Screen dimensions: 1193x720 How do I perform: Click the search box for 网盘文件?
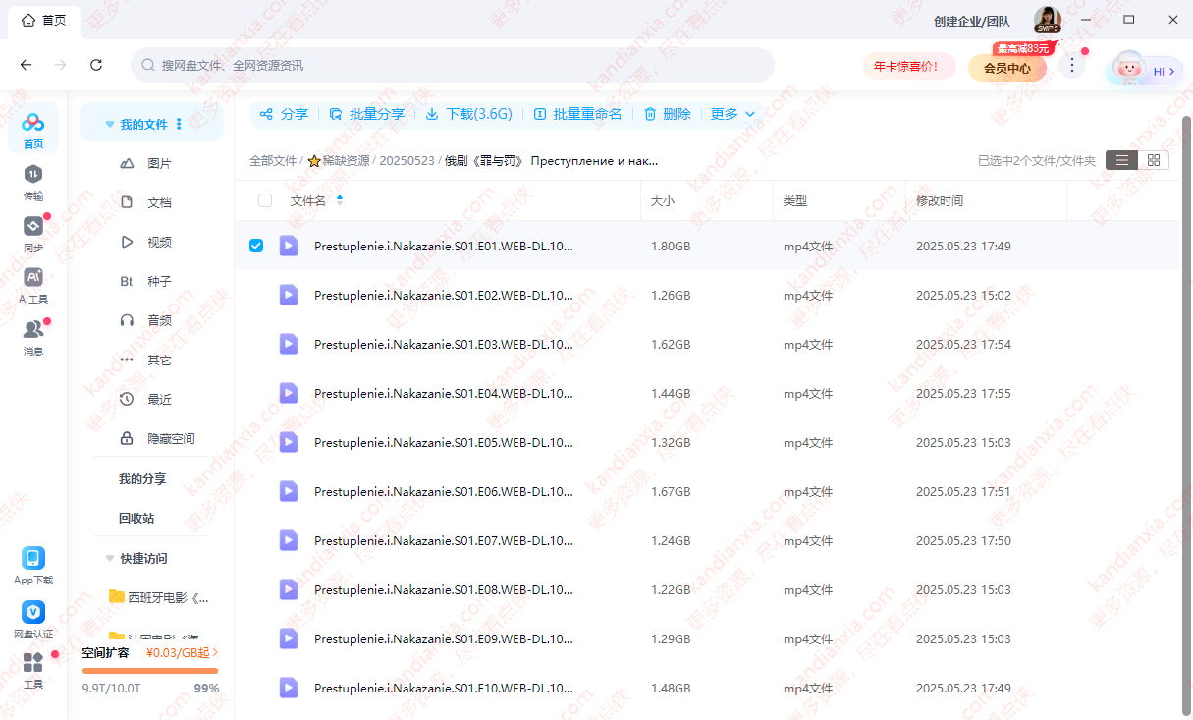pos(452,65)
